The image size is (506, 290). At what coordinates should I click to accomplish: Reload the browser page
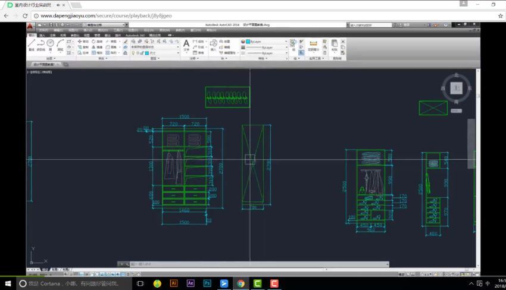(25, 15)
